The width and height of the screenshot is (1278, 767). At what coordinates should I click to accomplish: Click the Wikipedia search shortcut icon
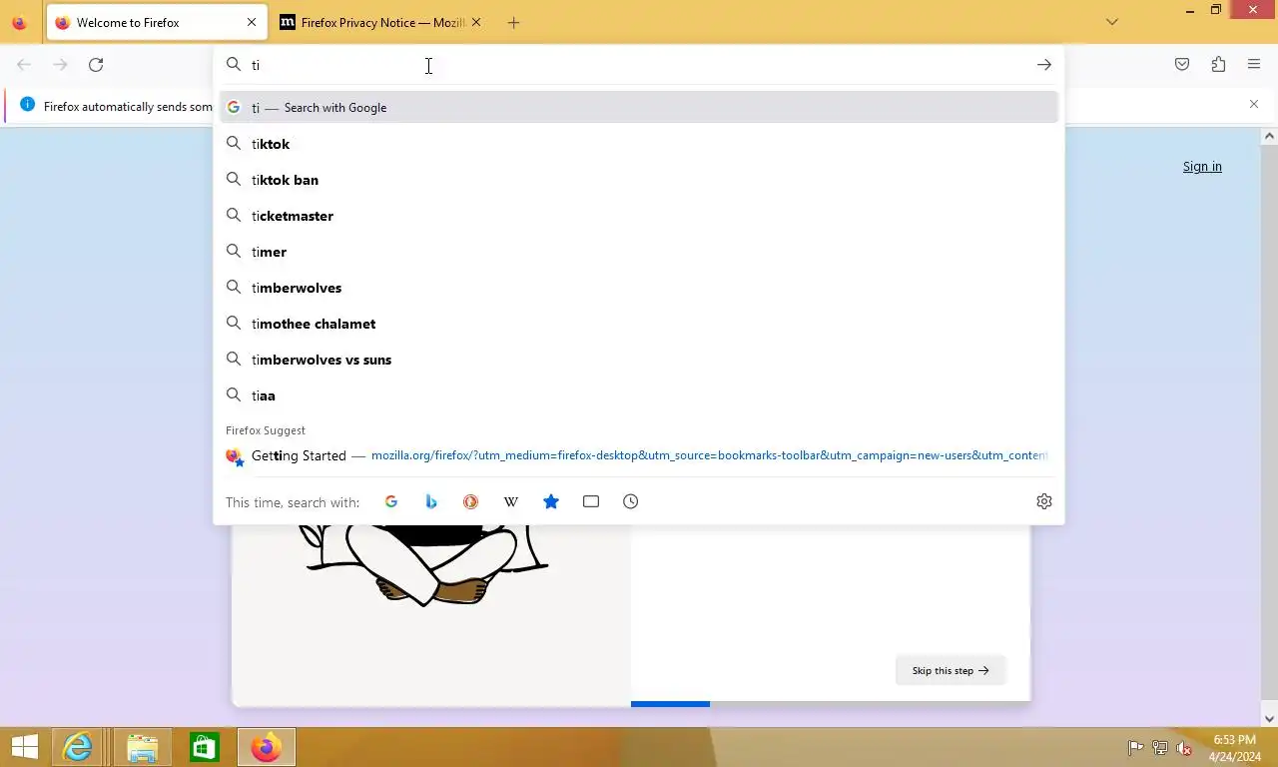point(511,501)
